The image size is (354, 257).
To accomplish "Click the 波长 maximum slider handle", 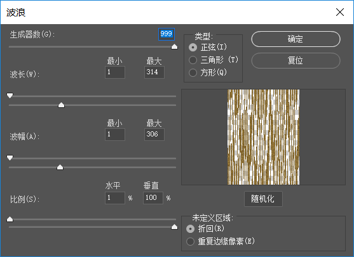I will (x=61, y=105).
